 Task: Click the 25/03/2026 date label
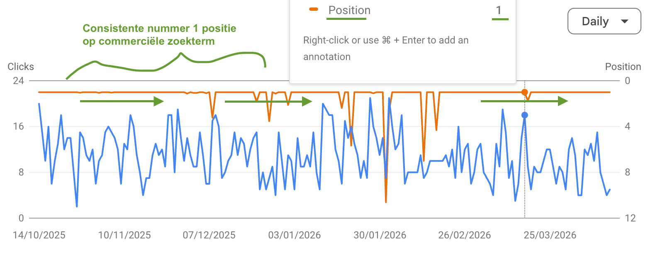pos(550,235)
